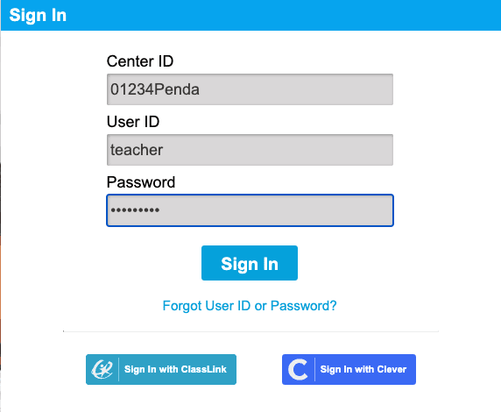Open Forgot User ID or Password link

tap(250, 306)
